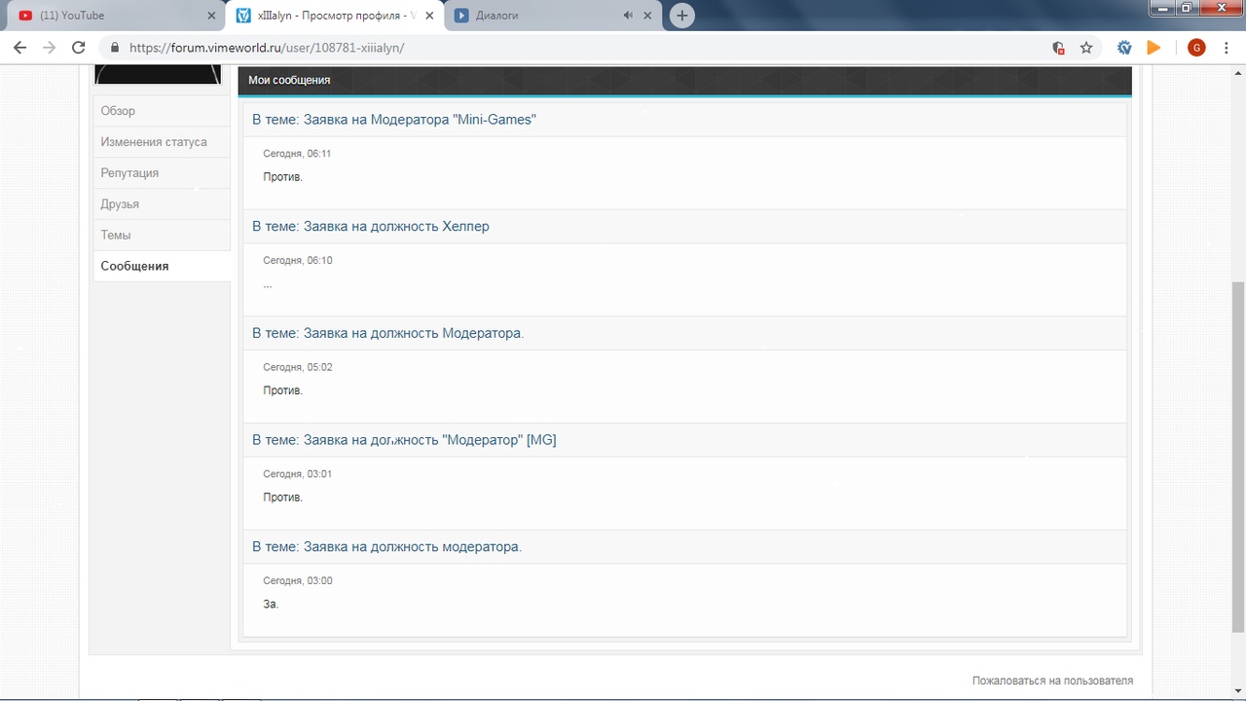Mute the Диалоги tab audio icon
The height and width of the screenshot is (701, 1246).
click(x=628, y=16)
